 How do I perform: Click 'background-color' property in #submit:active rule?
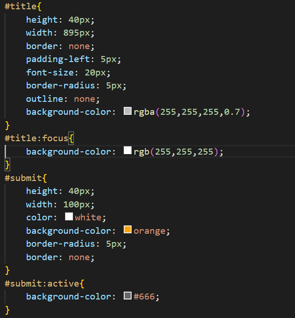pyautogui.click(x=68, y=297)
